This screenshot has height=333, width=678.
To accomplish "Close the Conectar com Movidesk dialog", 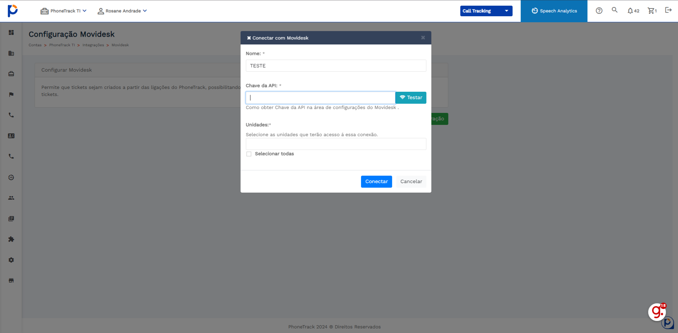I will [x=423, y=38].
